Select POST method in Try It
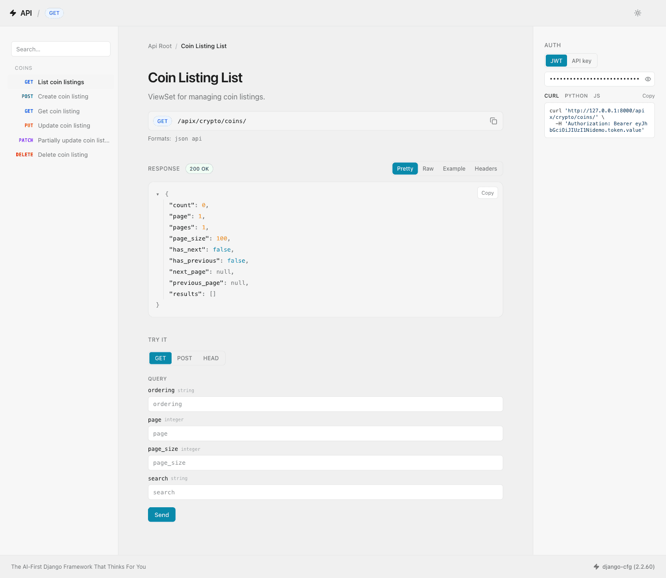Viewport: 666px width, 578px height. point(185,358)
